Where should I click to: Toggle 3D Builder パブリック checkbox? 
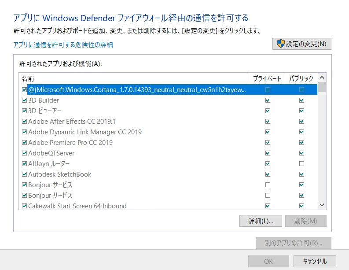pyautogui.click(x=301, y=100)
